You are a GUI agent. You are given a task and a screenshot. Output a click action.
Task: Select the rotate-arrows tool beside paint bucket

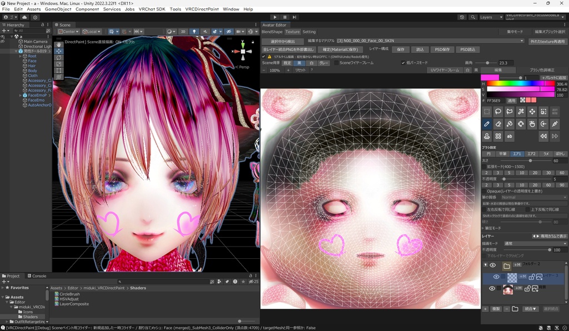click(521, 124)
